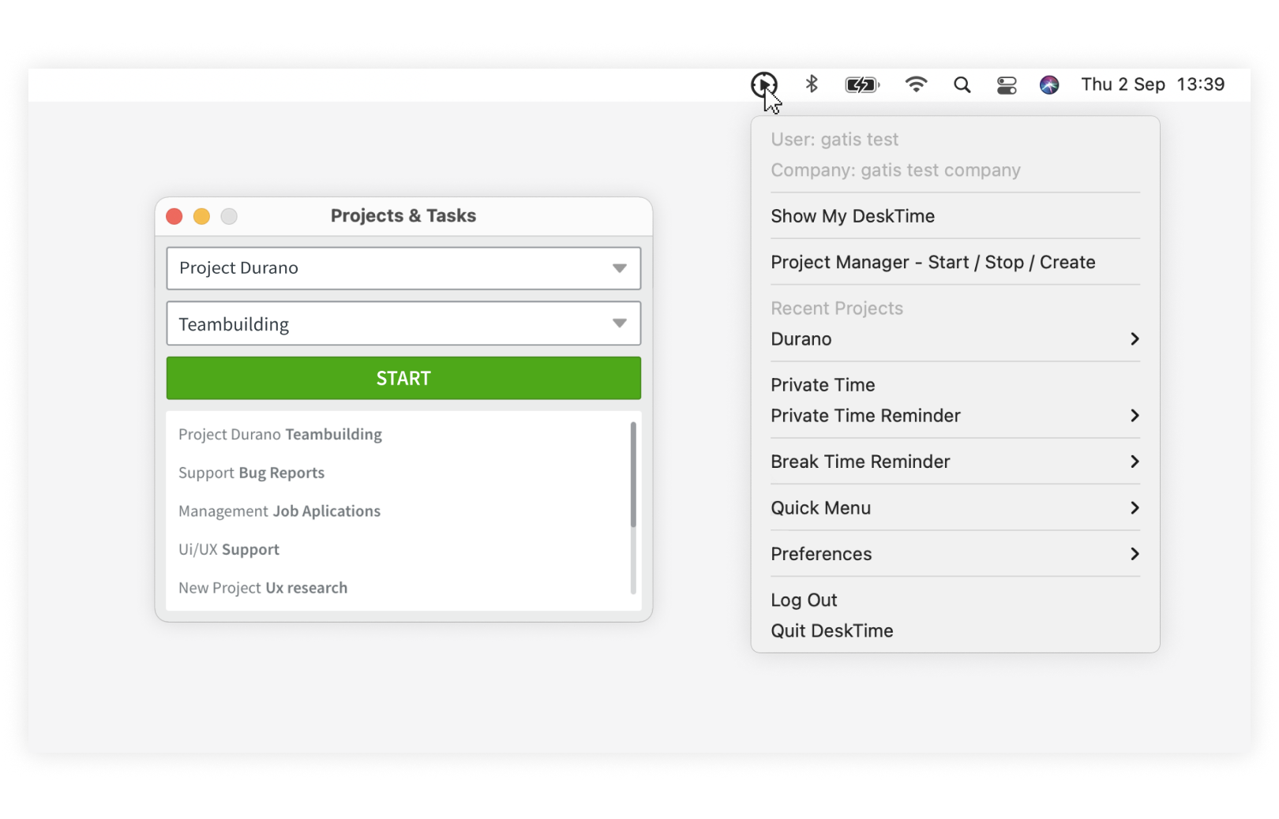The image size is (1279, 819).
Task: Open Show My DeskTime
Action: coord(853,215)
